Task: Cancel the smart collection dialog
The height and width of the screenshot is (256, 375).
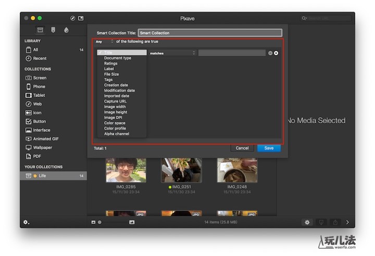Action: pyautogui.click(x=242, y=148)
